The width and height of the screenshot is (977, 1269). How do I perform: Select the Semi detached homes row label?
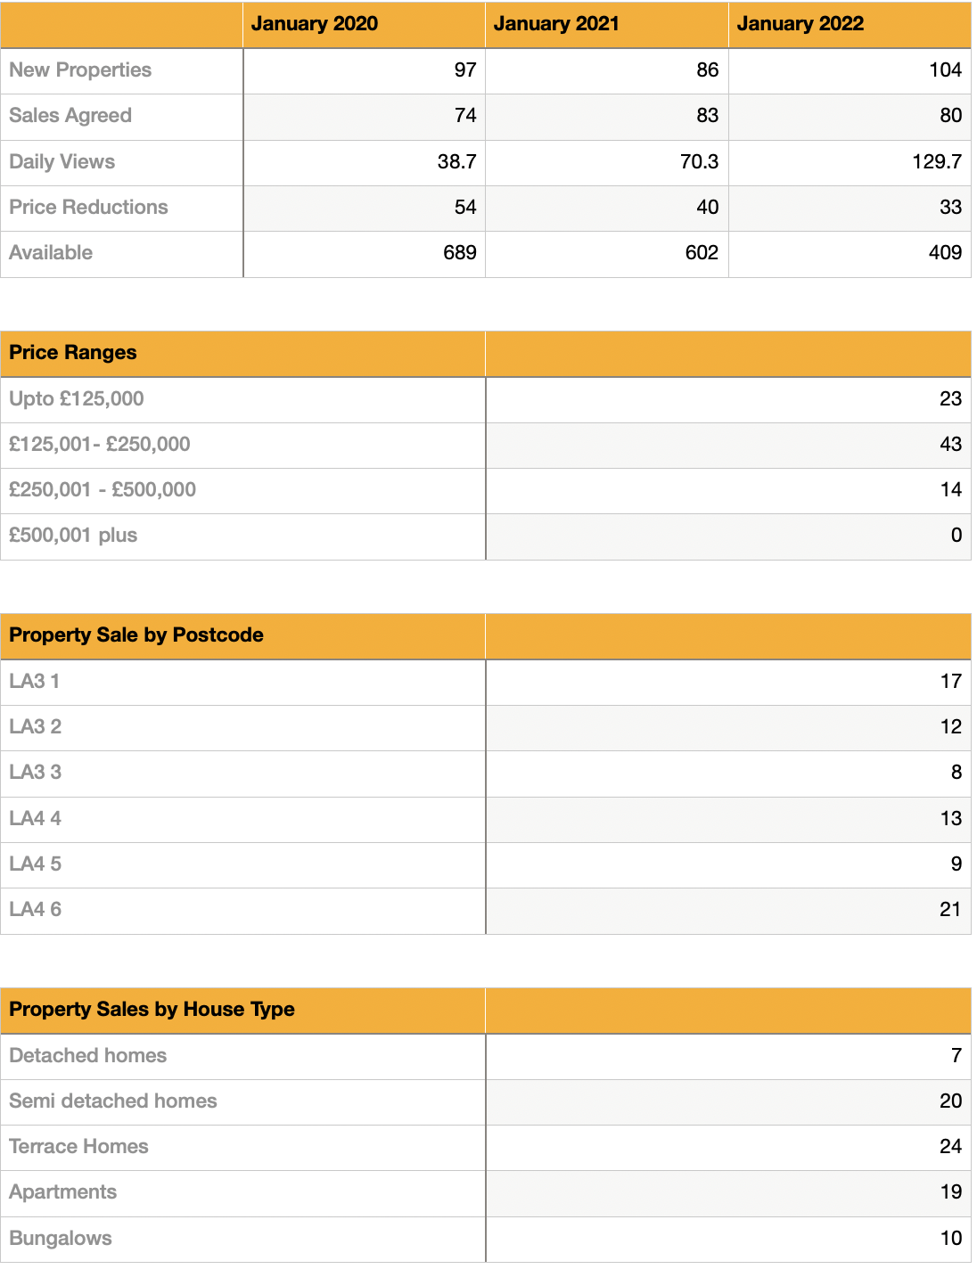(113, 1101)
